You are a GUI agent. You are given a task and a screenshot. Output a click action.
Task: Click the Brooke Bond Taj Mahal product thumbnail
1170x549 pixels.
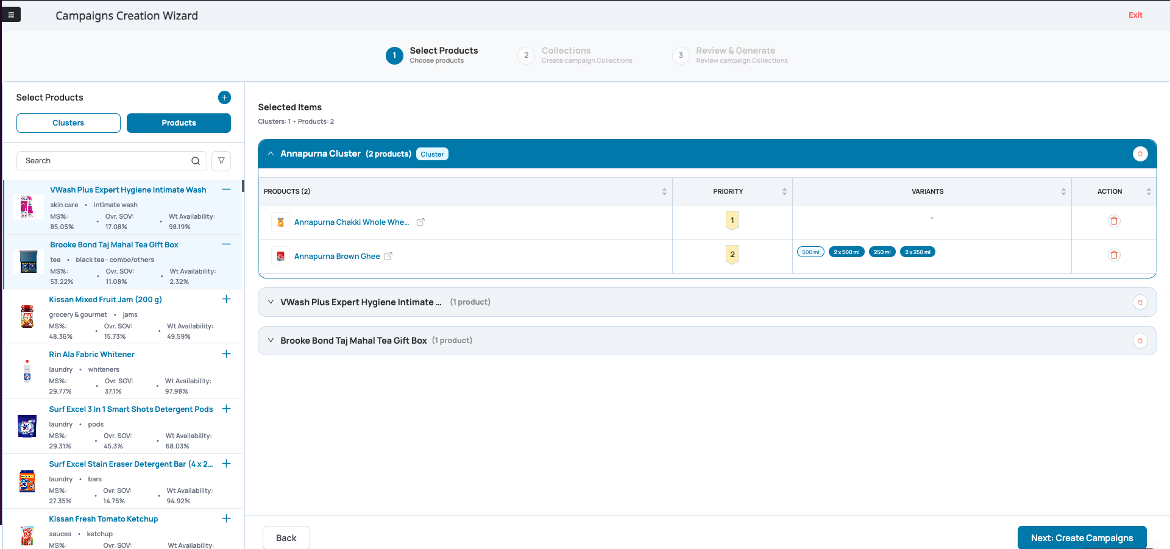(x=28, y=262)
